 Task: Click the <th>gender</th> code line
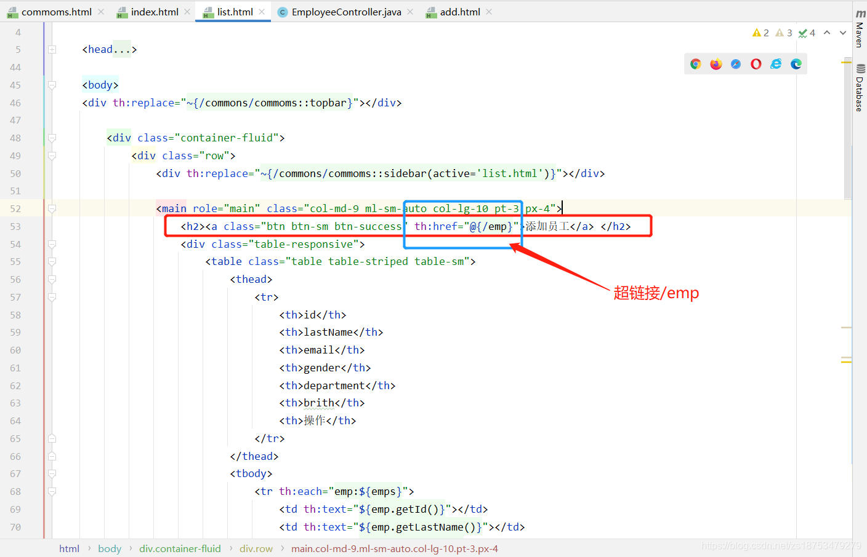click(x=325, y=368)
